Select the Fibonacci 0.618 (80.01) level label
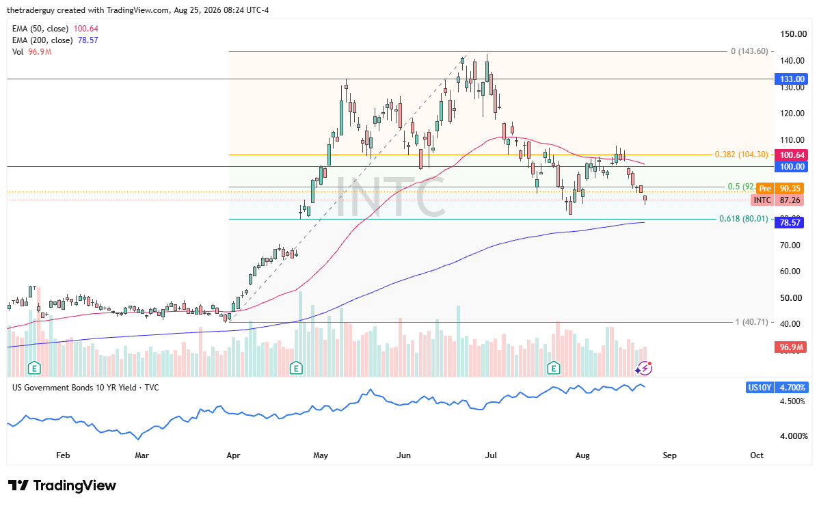 pyautogui.click(x=744, y=219)
